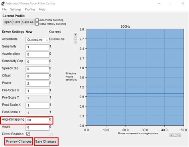Open the File menu
The width and height of the screenshot is (189, 147).
tap(4, 10)
